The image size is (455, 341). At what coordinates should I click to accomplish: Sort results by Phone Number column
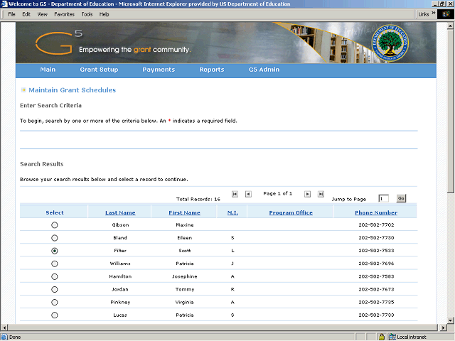(x=376, y=212)
